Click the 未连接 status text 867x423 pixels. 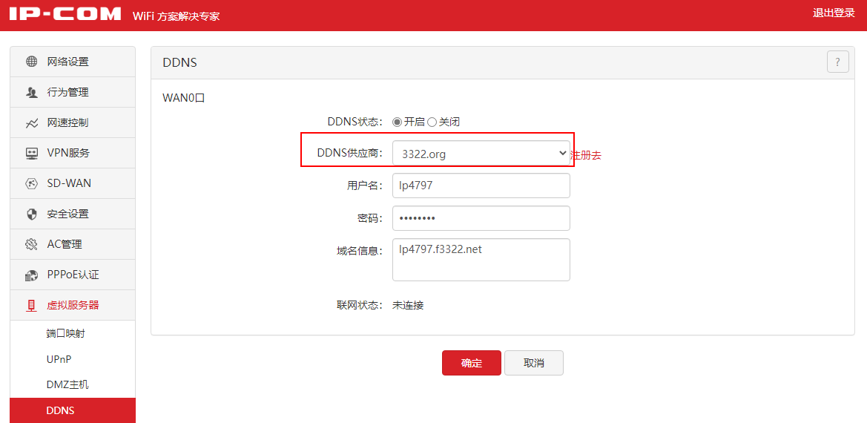(x=408, y=305)
